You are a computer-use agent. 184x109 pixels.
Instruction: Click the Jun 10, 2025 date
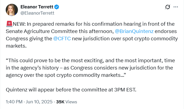tap(39, 102)
